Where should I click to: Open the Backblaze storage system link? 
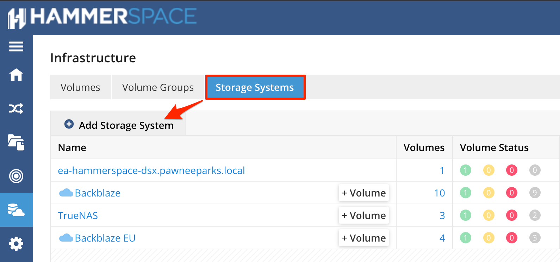click(x=98, y=193)
